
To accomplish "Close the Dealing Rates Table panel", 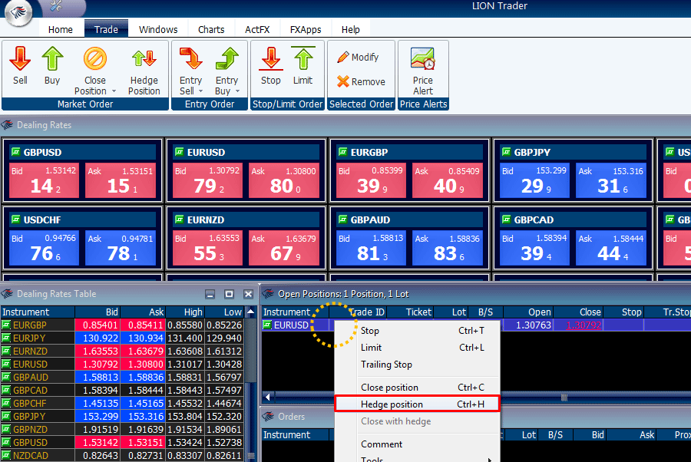I will pos(249,294).
